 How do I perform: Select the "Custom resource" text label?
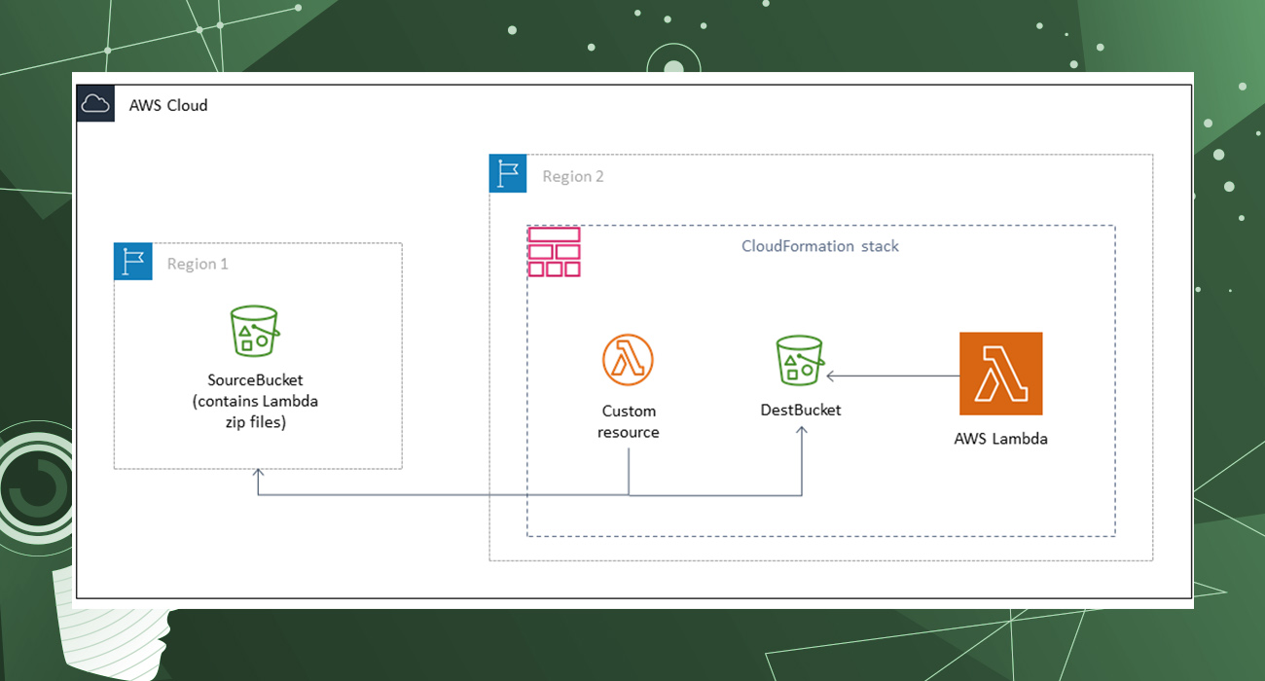(x=629, y=421)
